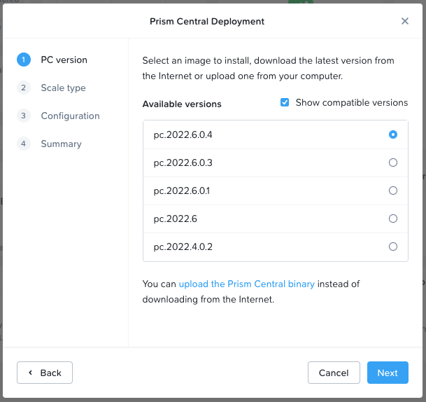Go Back to the previous screen

pyautogui.click(x=45, y=373)
